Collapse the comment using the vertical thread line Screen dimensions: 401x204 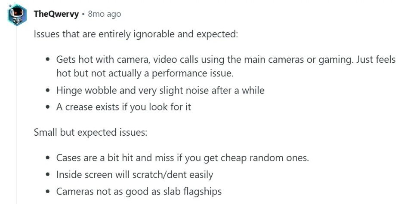tap(17, 115)
